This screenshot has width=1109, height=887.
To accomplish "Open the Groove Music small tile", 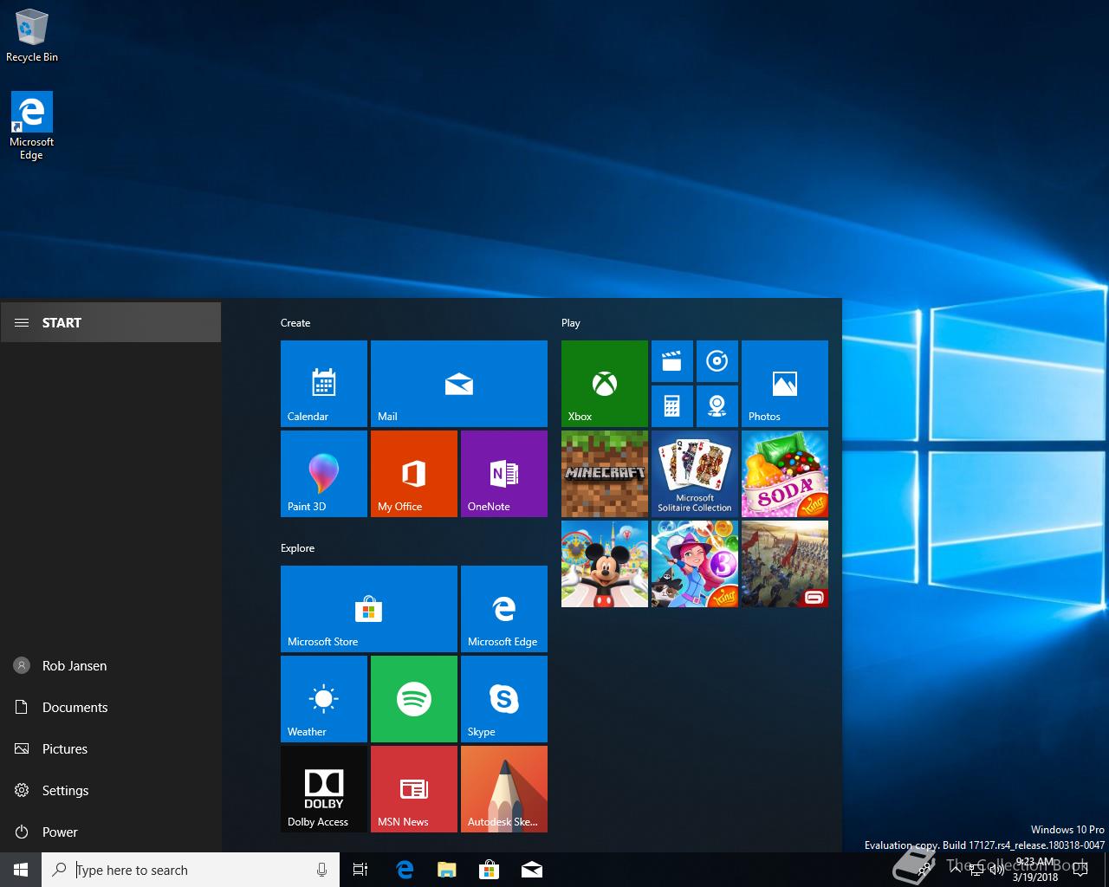I will coord(717,361).
